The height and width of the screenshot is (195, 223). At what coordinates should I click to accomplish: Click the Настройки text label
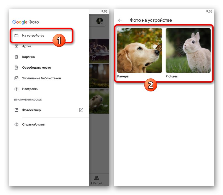tap(30, 89)
